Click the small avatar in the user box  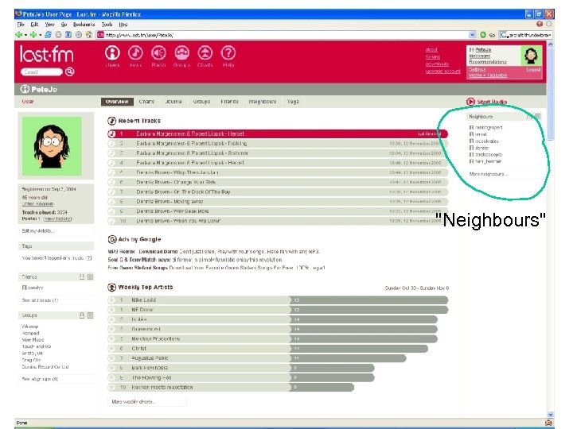[x=531, y=56]
